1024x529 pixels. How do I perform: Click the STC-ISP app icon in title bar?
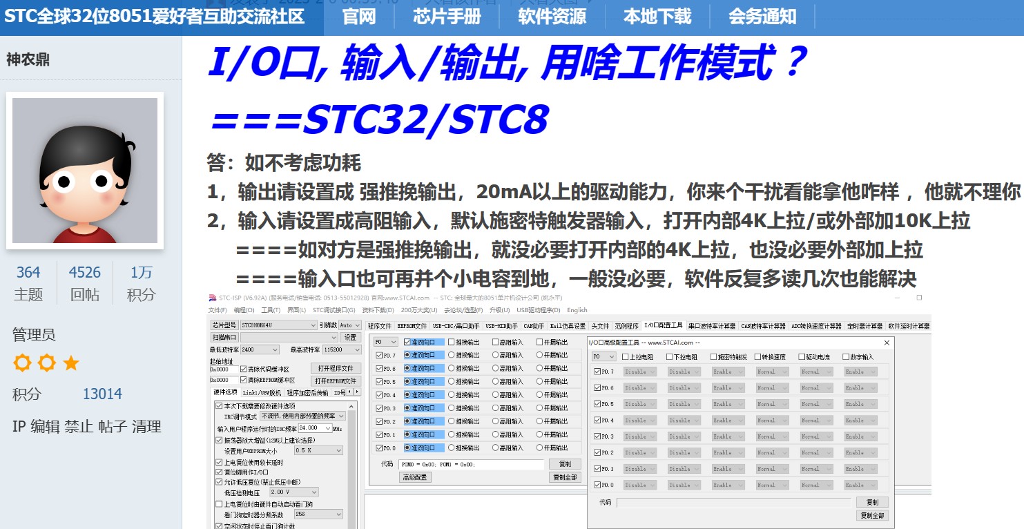pos(213,298)
